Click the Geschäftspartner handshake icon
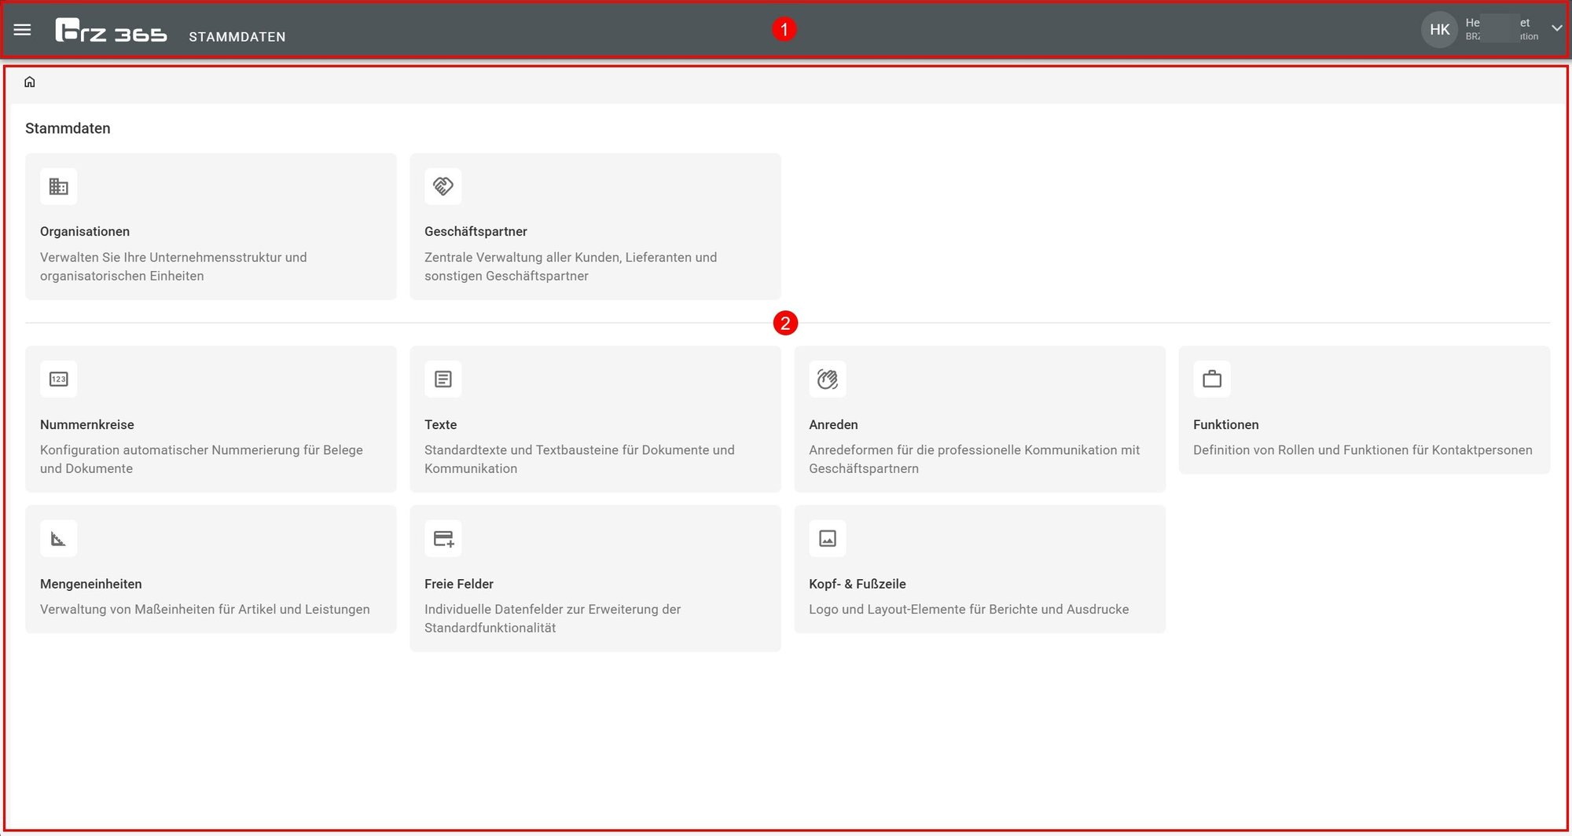1572x836 pixels. click(x=443, y=186)
